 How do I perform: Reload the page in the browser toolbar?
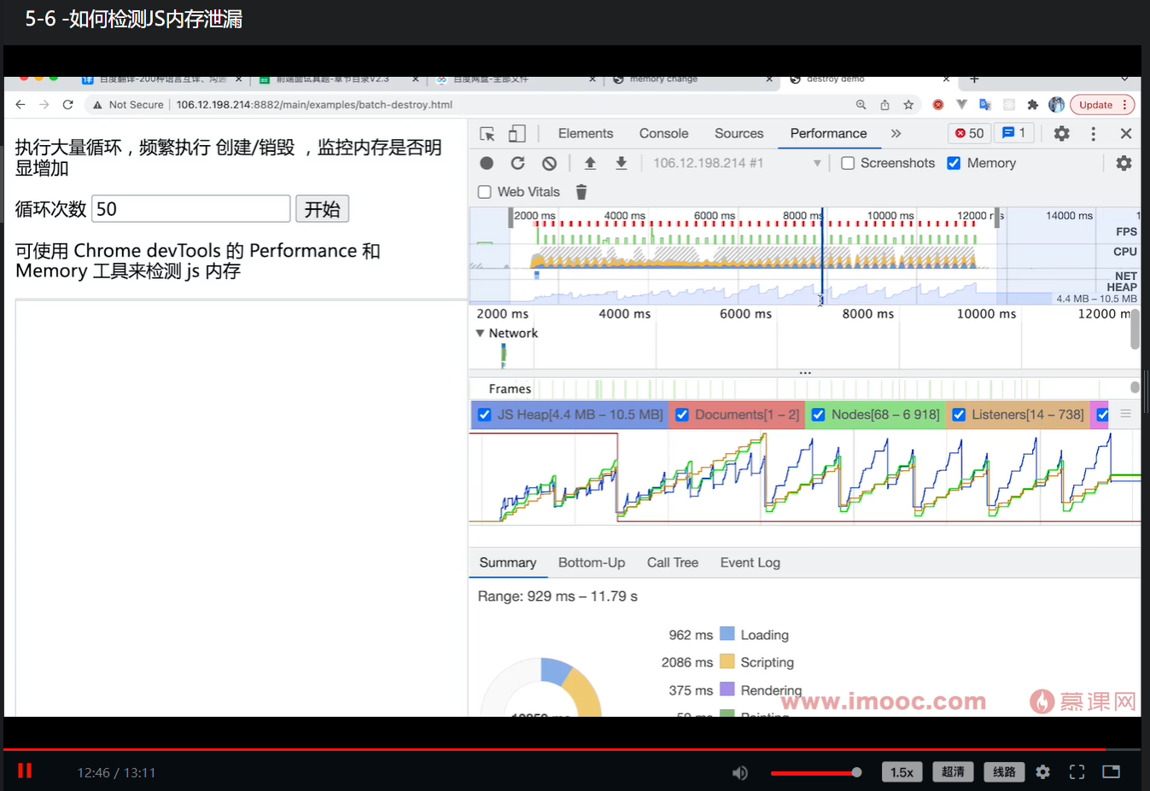[x=68, y=105]
